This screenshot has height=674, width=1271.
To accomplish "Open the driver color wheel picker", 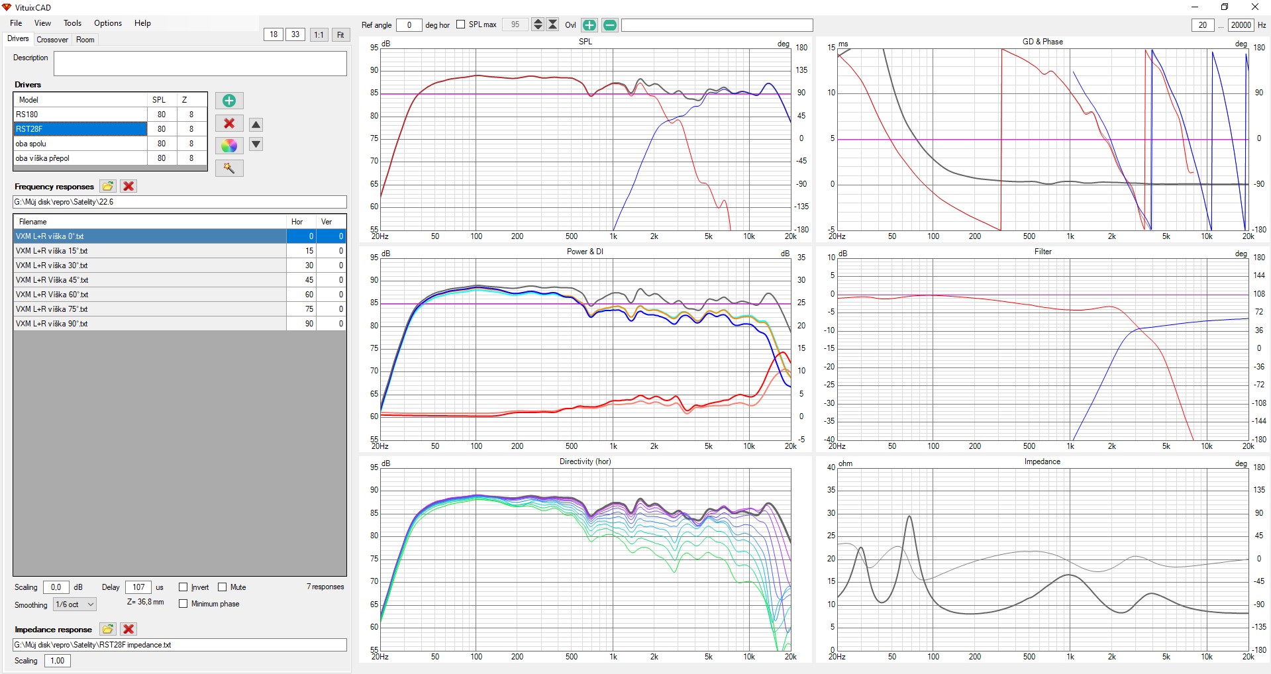I will (x=229, y=146).
